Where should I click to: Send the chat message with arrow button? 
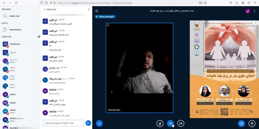[88, 123]
